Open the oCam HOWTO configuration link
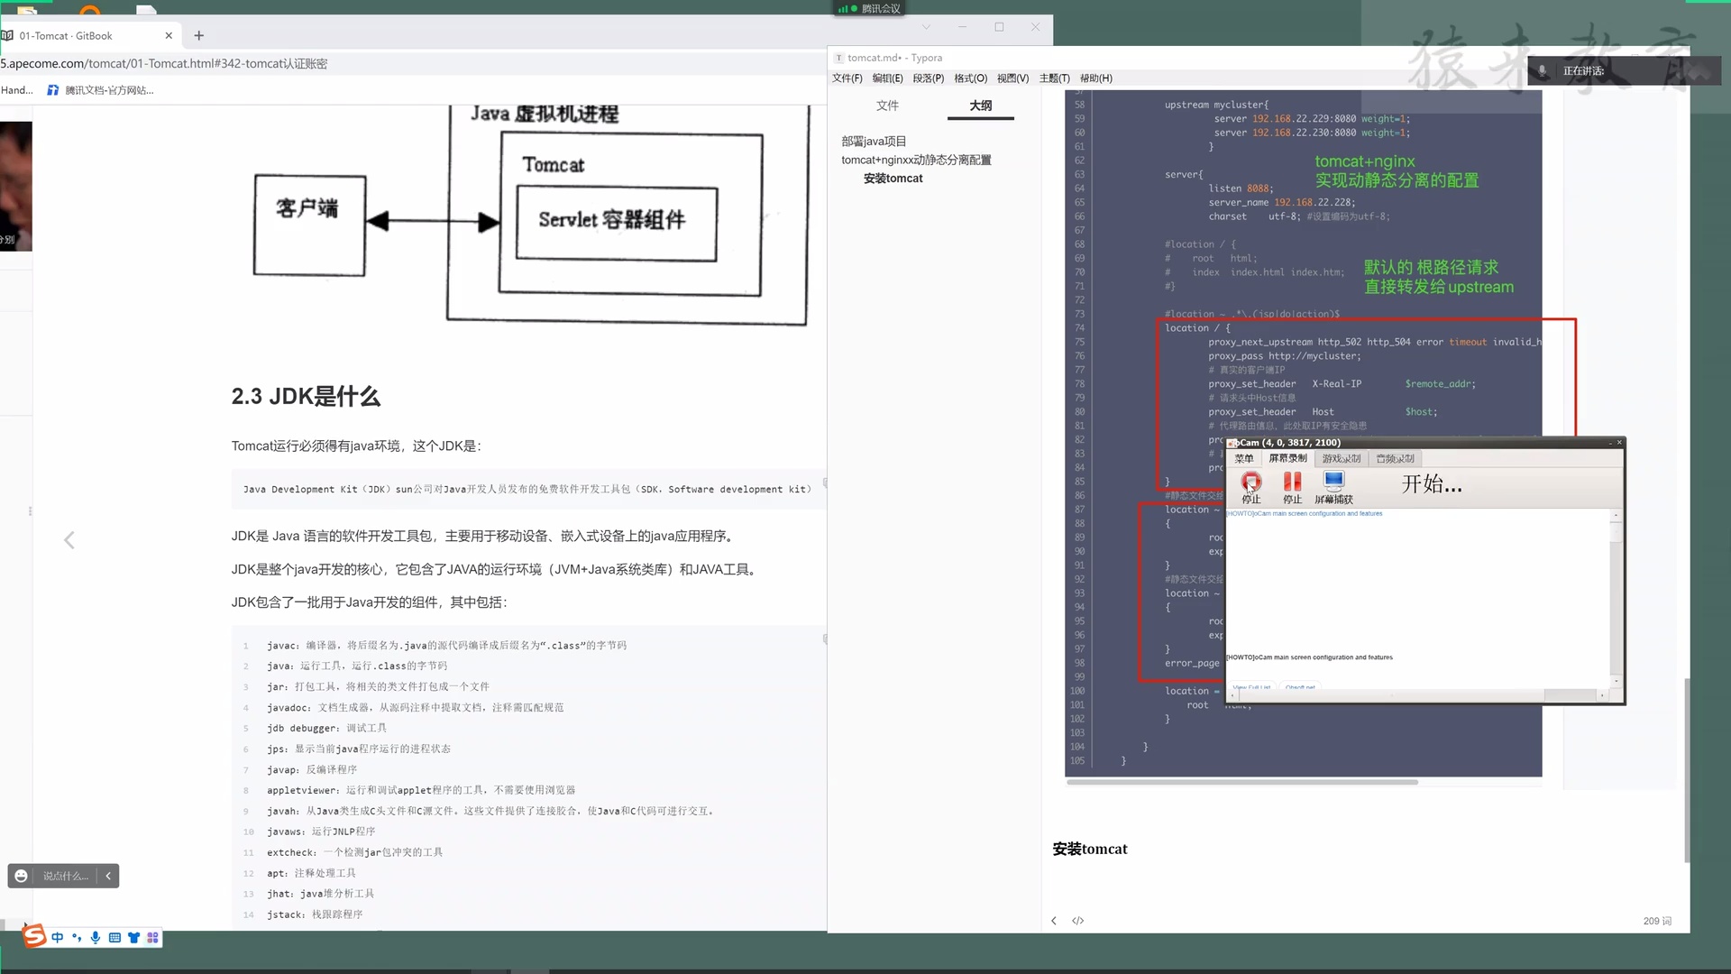Image resolution: width=1731 pixels, height=974 pixels. pos(1303,513)
